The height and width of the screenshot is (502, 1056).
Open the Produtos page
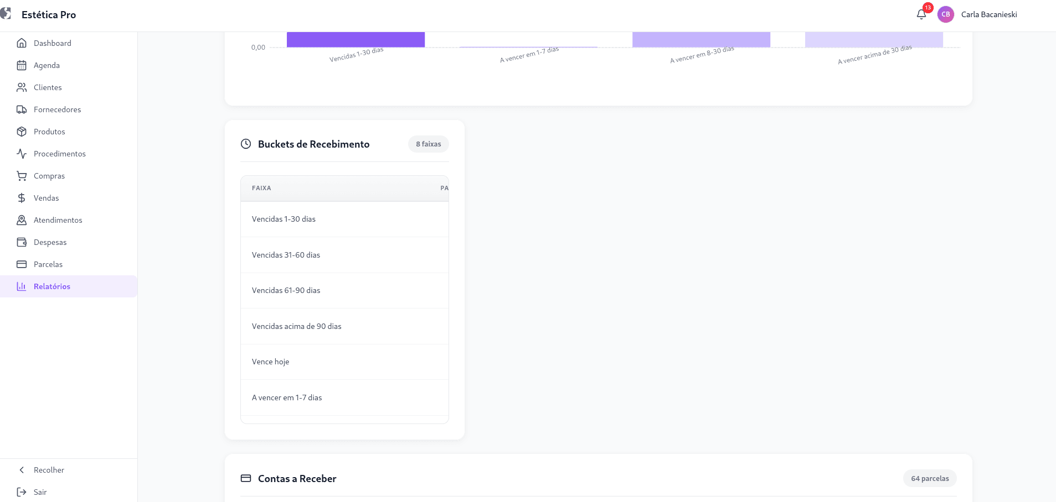pyautogui.click(x=69, y=132)
